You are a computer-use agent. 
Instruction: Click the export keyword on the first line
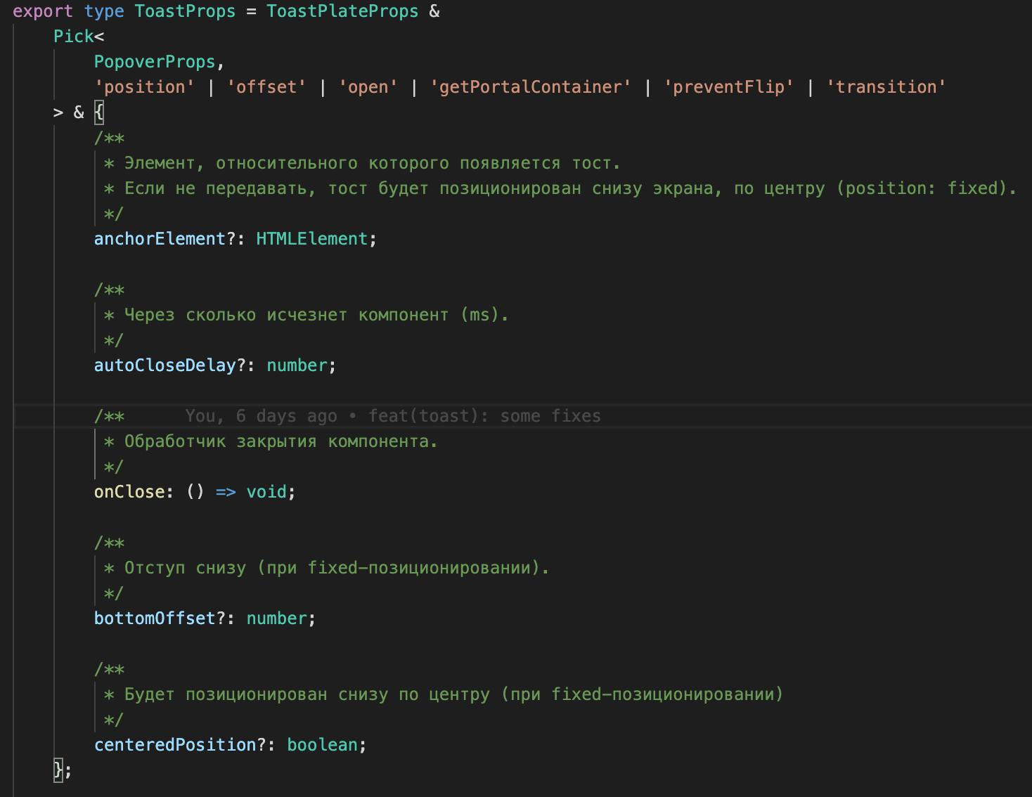(x=43, y=11)
